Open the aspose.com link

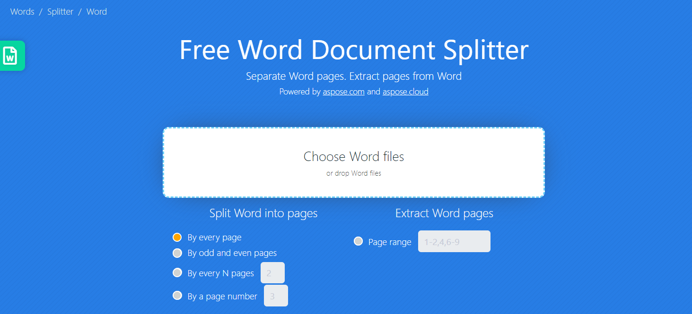click(x=343, y=91)
